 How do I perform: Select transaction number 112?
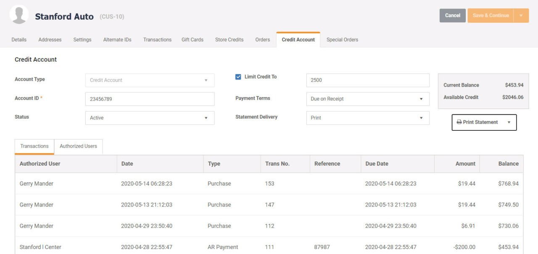(x=270, y=226)
